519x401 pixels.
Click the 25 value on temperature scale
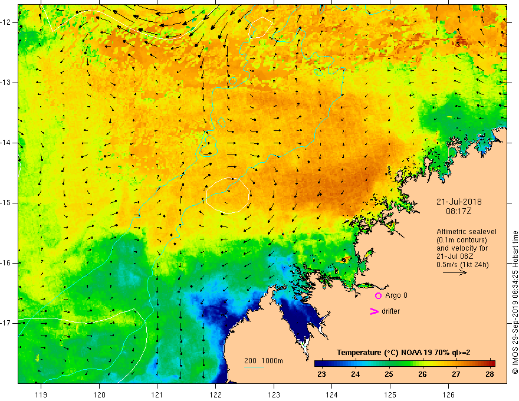click(x=389, y=374)
